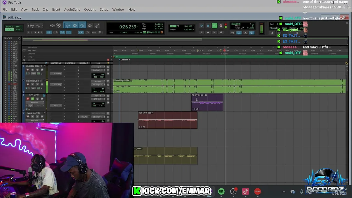Open AT EFX+ insert on REC VOX

(x=56, y=106)
